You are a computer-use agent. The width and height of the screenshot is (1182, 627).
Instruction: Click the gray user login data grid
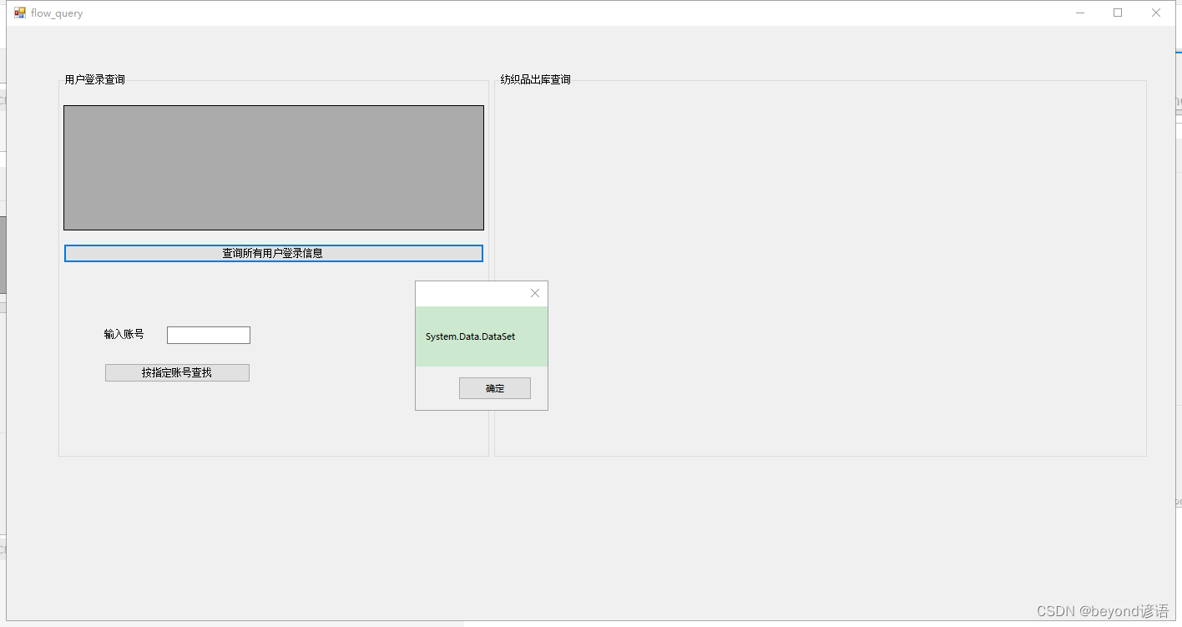click(x=274, y=168)
